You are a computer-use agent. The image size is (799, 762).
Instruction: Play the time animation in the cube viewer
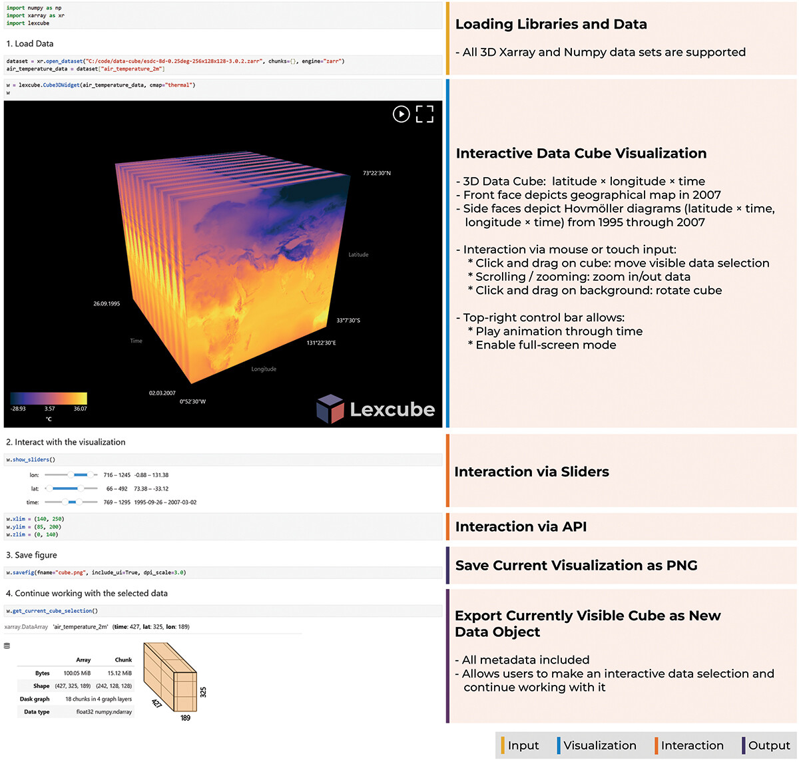tap(401, 114)
